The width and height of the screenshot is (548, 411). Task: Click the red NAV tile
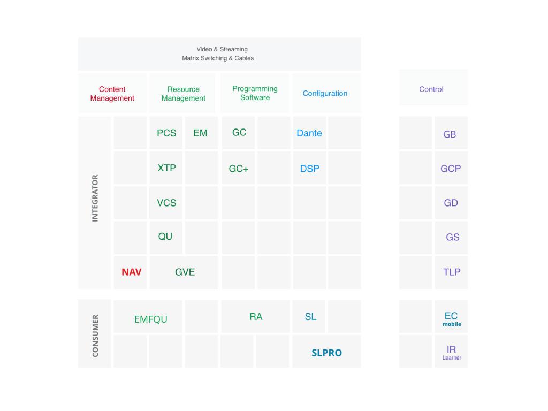131,272
